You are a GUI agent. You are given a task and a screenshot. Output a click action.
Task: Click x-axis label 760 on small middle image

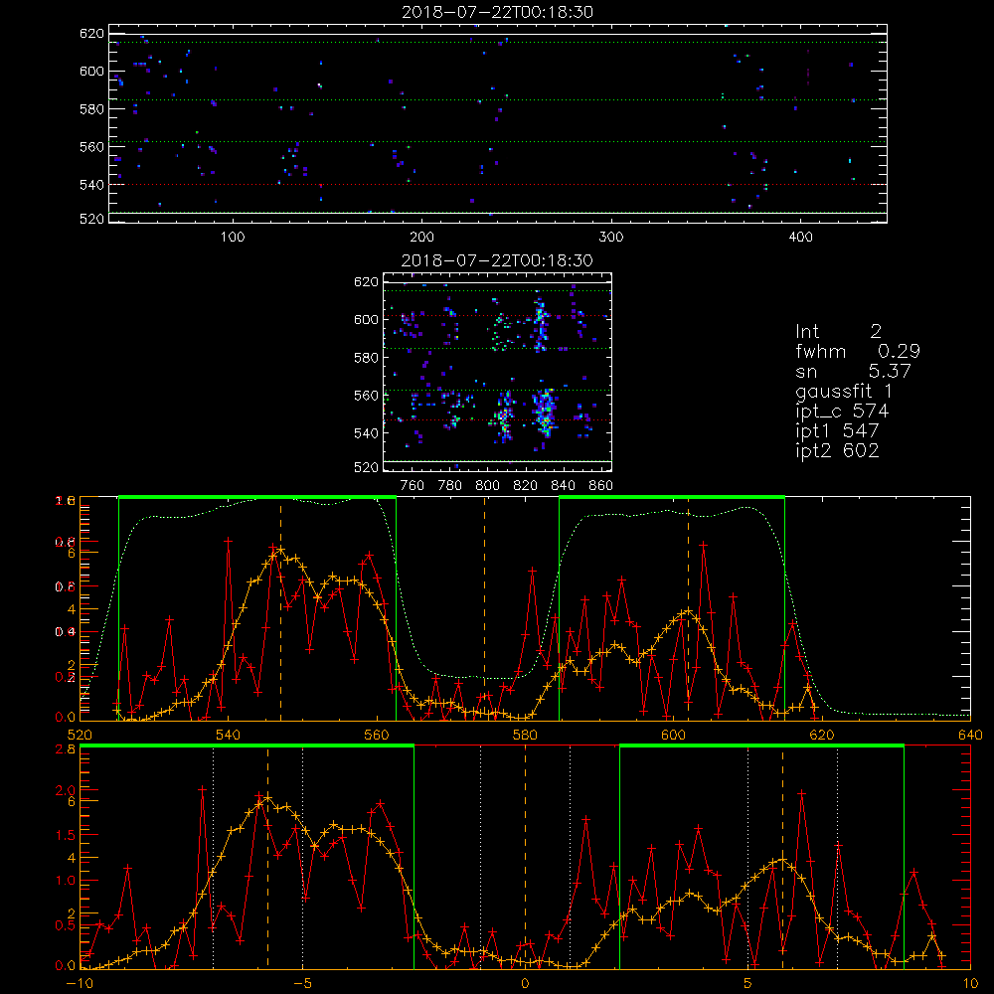click(x=413, y=486)
